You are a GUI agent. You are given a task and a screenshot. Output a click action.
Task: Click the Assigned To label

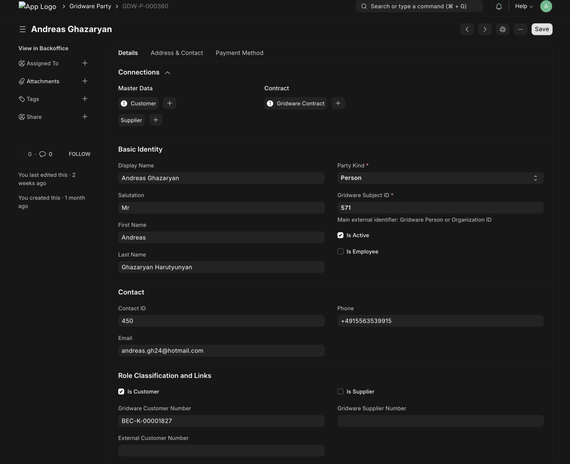(x=42, y=63)
